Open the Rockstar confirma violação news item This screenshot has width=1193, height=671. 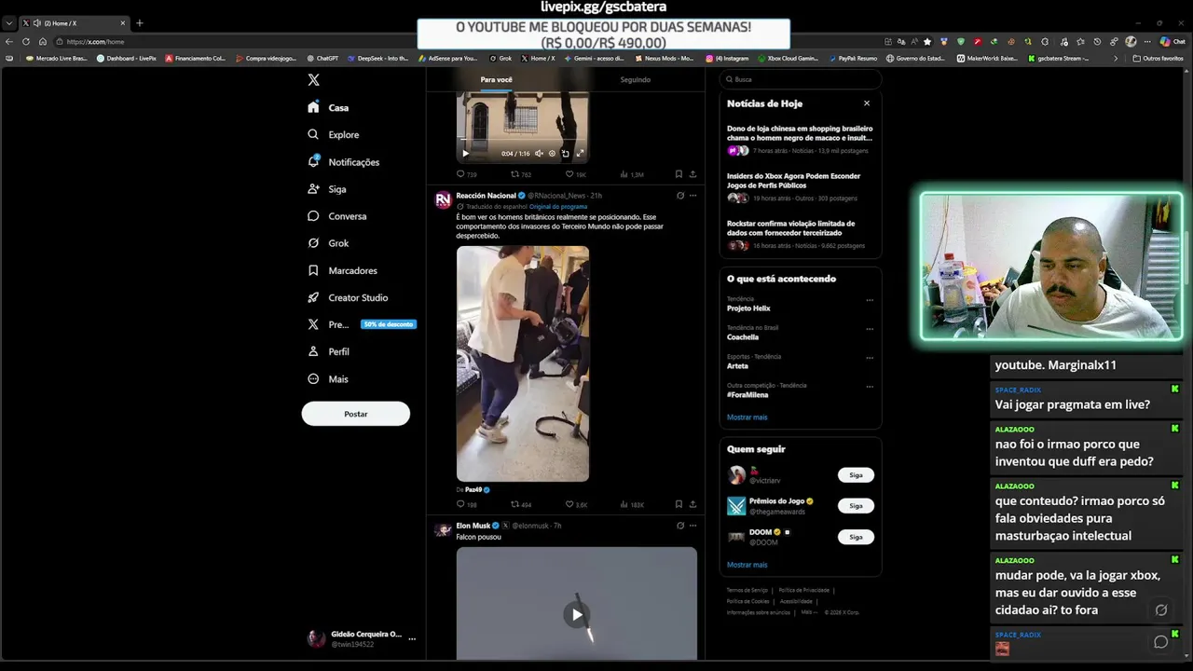click(801, 234)
